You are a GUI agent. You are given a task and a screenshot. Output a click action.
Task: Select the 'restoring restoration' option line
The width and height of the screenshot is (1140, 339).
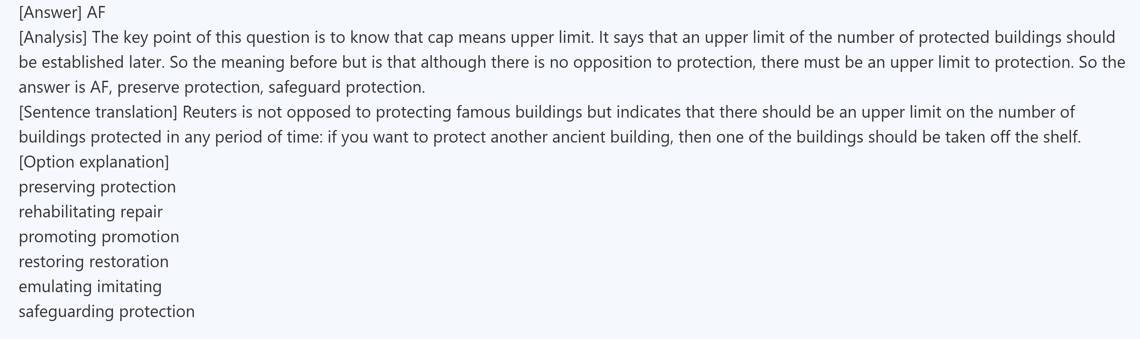click(93, 262)
